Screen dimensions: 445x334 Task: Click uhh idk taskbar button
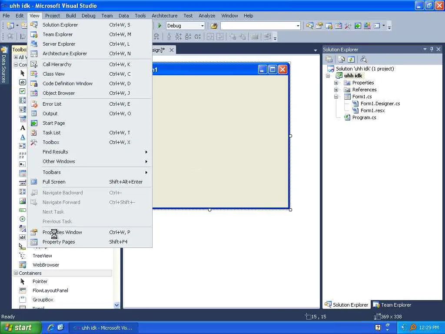point(104,328)
